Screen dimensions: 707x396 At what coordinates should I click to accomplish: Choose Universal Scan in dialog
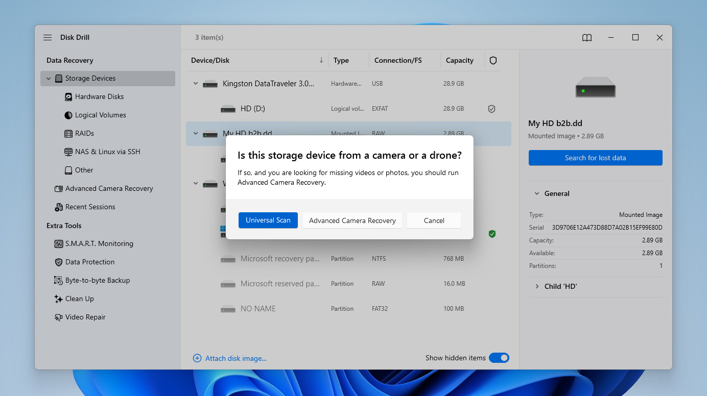tap(268, 220)
